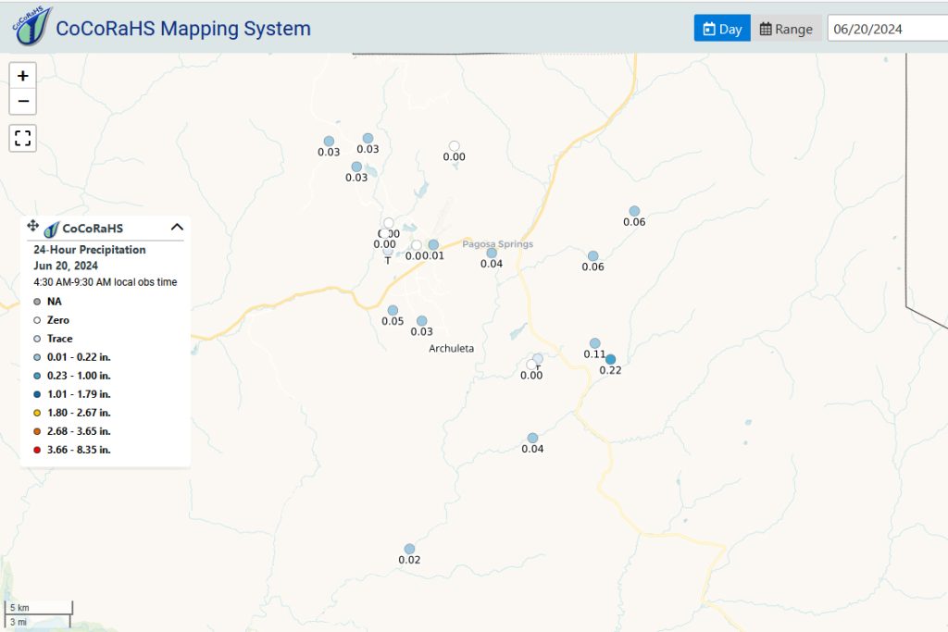Click the 0.05 station marker
The height and width of the screenshot is (632, 948).
coord(393,311)
